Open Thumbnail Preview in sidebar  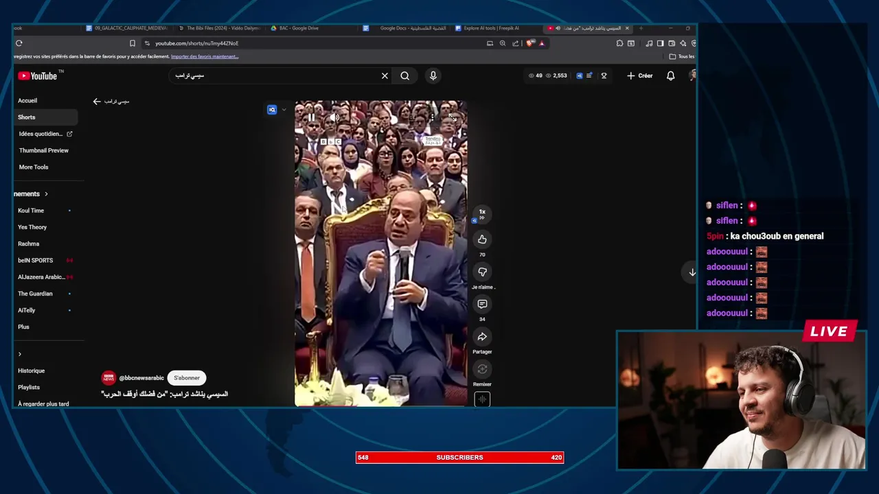click(44, 150)
